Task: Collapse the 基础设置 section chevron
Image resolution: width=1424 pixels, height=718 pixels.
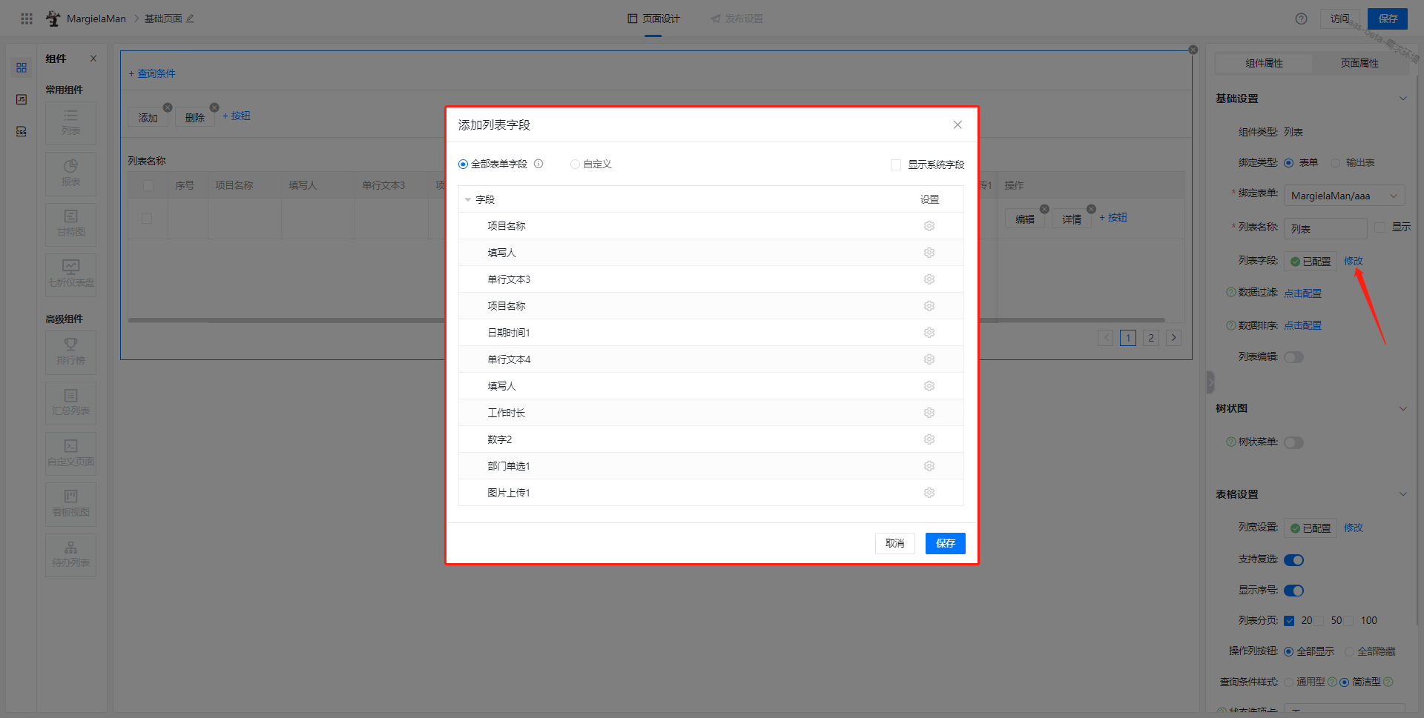Action: [x=1402, y=99]
